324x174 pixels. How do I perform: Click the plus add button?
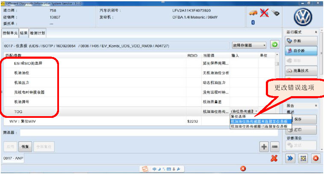click(264, 147)
